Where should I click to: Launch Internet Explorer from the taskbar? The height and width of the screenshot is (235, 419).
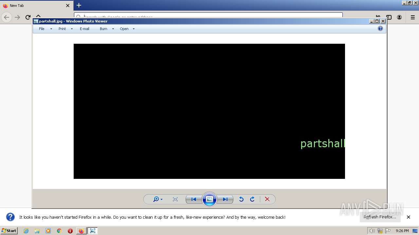(26, 231)
